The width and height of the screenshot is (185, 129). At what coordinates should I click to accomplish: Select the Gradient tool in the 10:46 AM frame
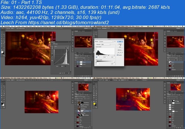coord(4,94)
